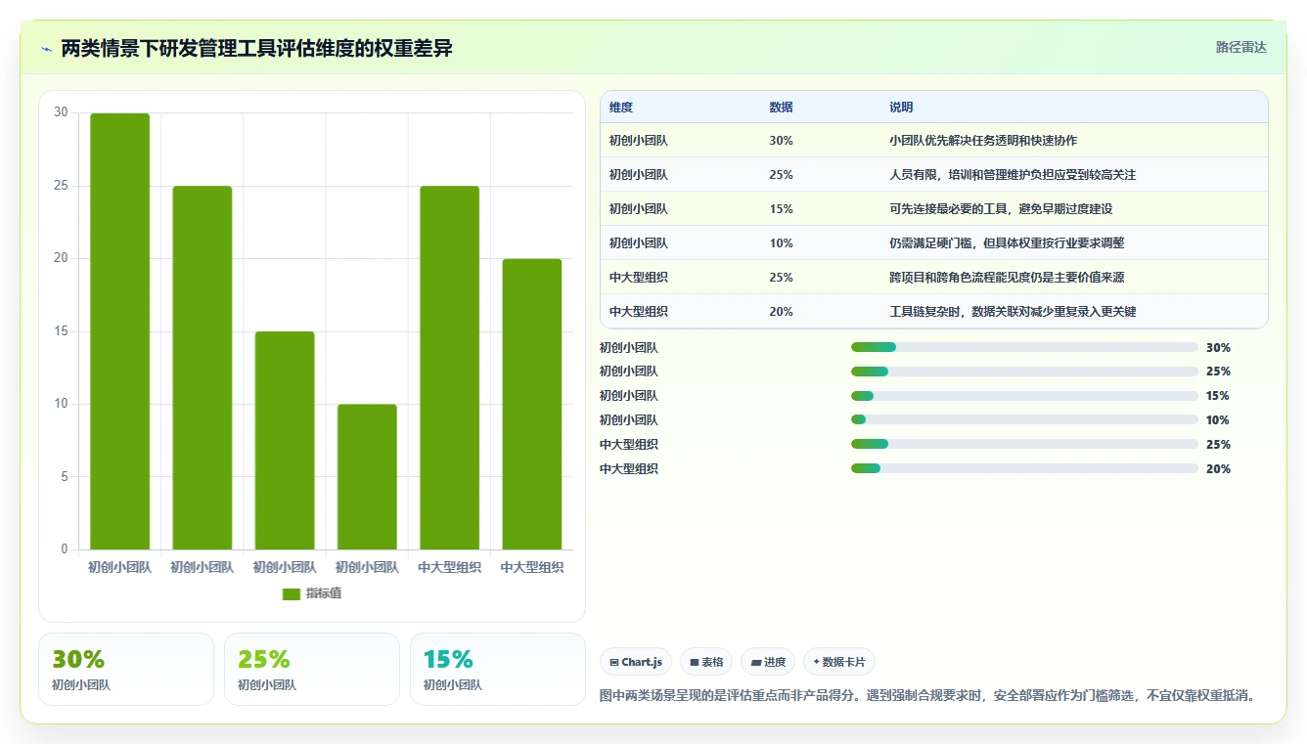Click the 初创小团队 progress bar at 25%
The height and width of the screenshot is (744, 1307).
tap(1024, 372)
